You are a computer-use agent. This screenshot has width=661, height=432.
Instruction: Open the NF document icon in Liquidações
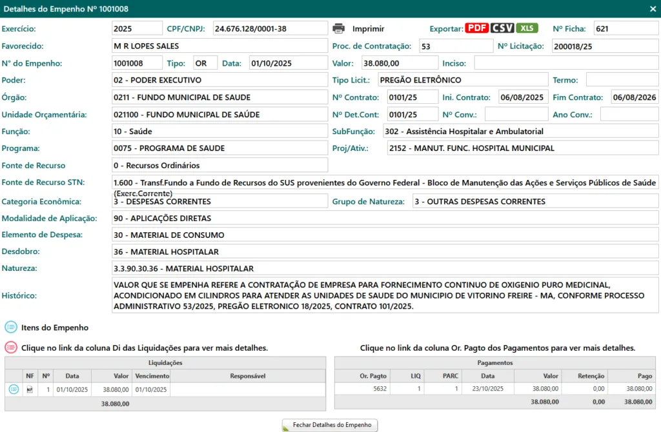click(30, 389)
